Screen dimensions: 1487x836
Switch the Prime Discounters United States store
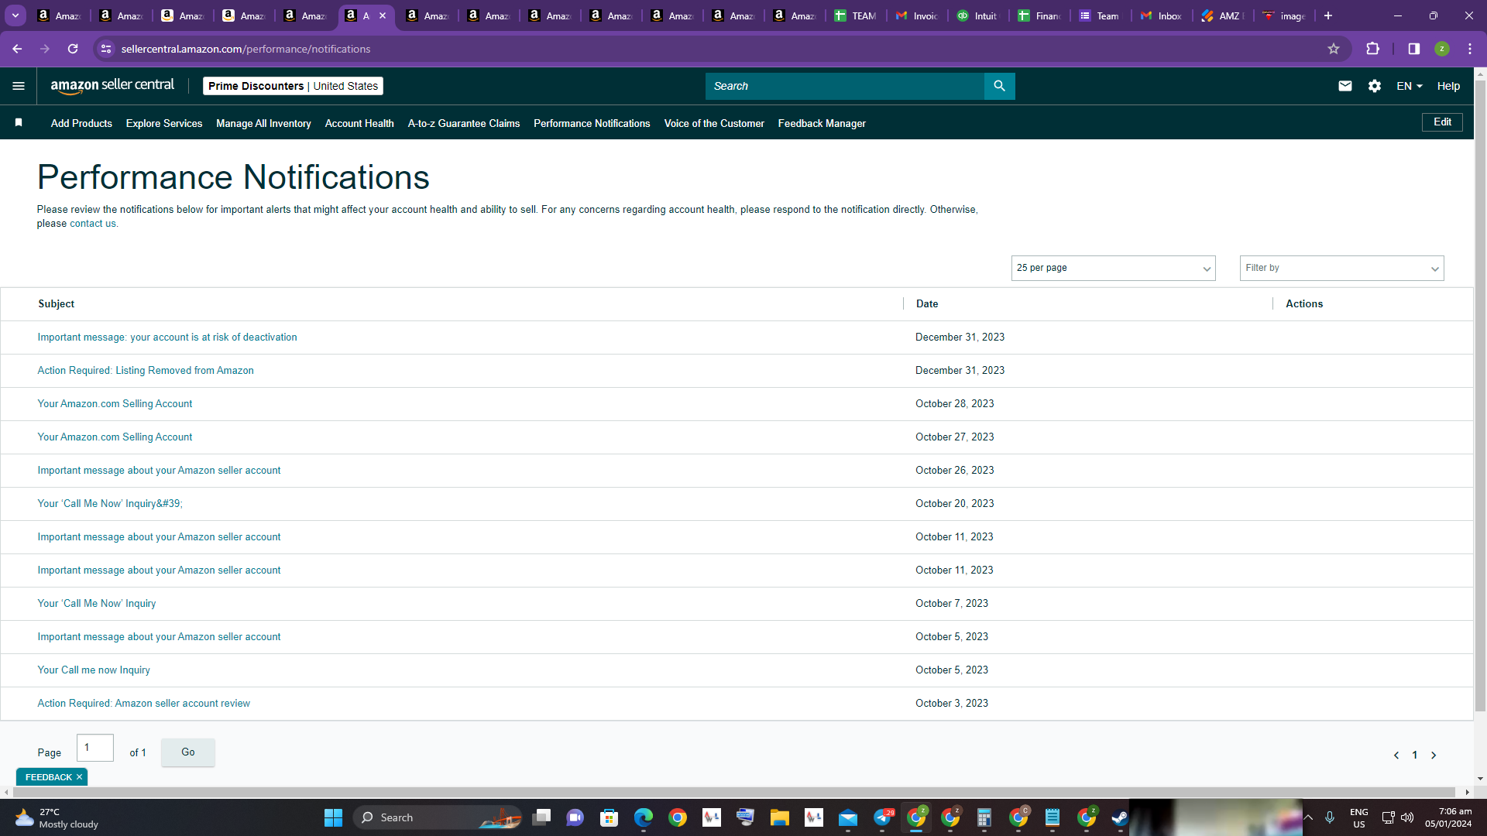(293, 86)
